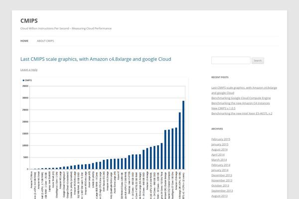Focus the sidebar search input field
Viewport: 299px width, 199px height.
click(x=231, y=60)
